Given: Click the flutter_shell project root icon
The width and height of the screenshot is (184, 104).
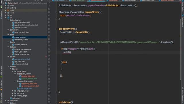Looking at the screenshot, I should point(6,3).
